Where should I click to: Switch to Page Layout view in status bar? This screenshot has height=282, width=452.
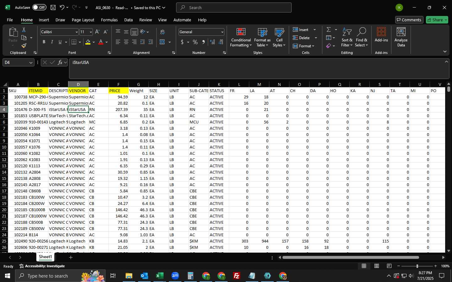tap(377, 266)
